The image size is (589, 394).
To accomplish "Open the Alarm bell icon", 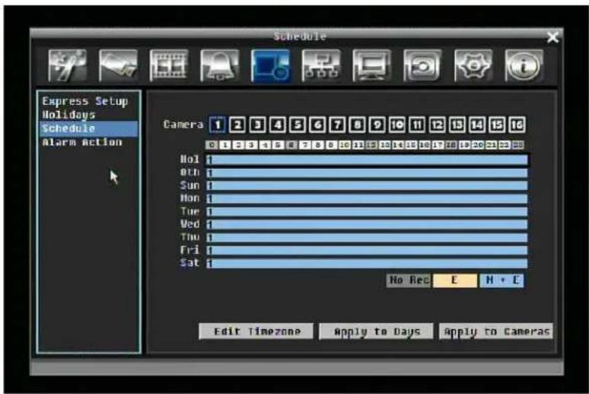I will click(220, 65).
